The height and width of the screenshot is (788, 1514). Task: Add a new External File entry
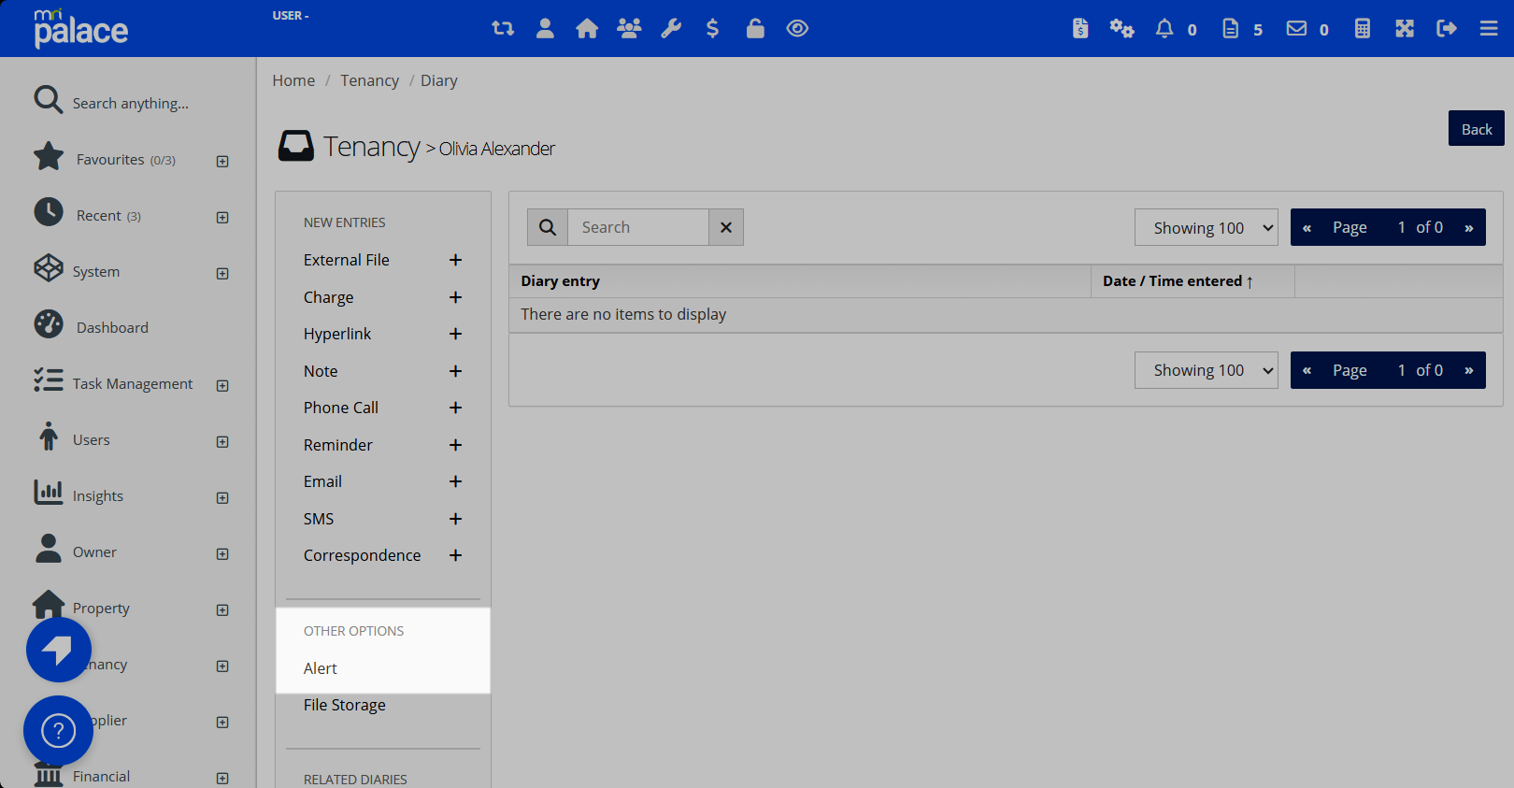pyautogui.click(x=455, y=260)
